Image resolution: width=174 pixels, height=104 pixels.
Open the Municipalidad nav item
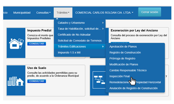coord(22,13)
